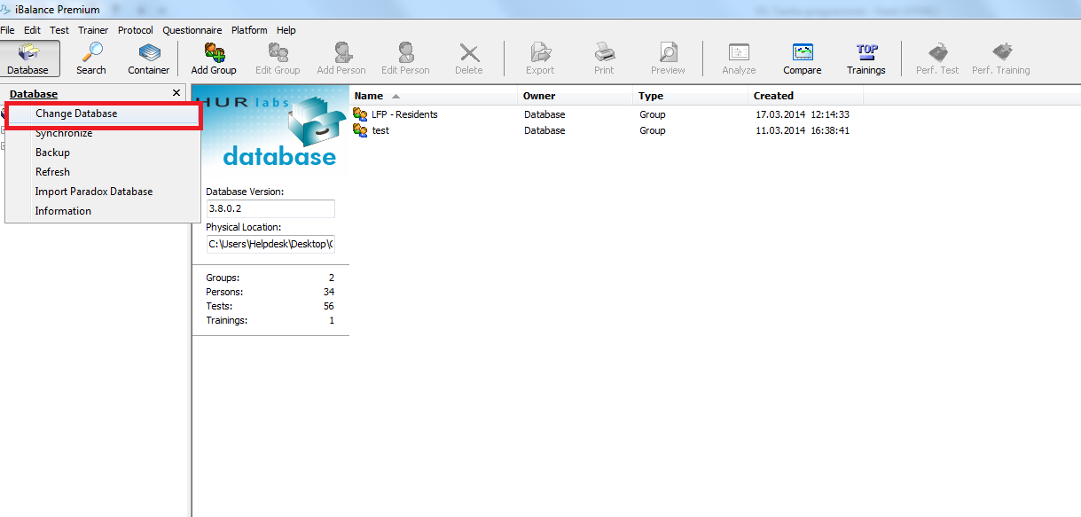The width and height of the screenshot is (1081, 517).
Task: Click the created date 11.03.2014 16:38:41
Action: (803, 130)
